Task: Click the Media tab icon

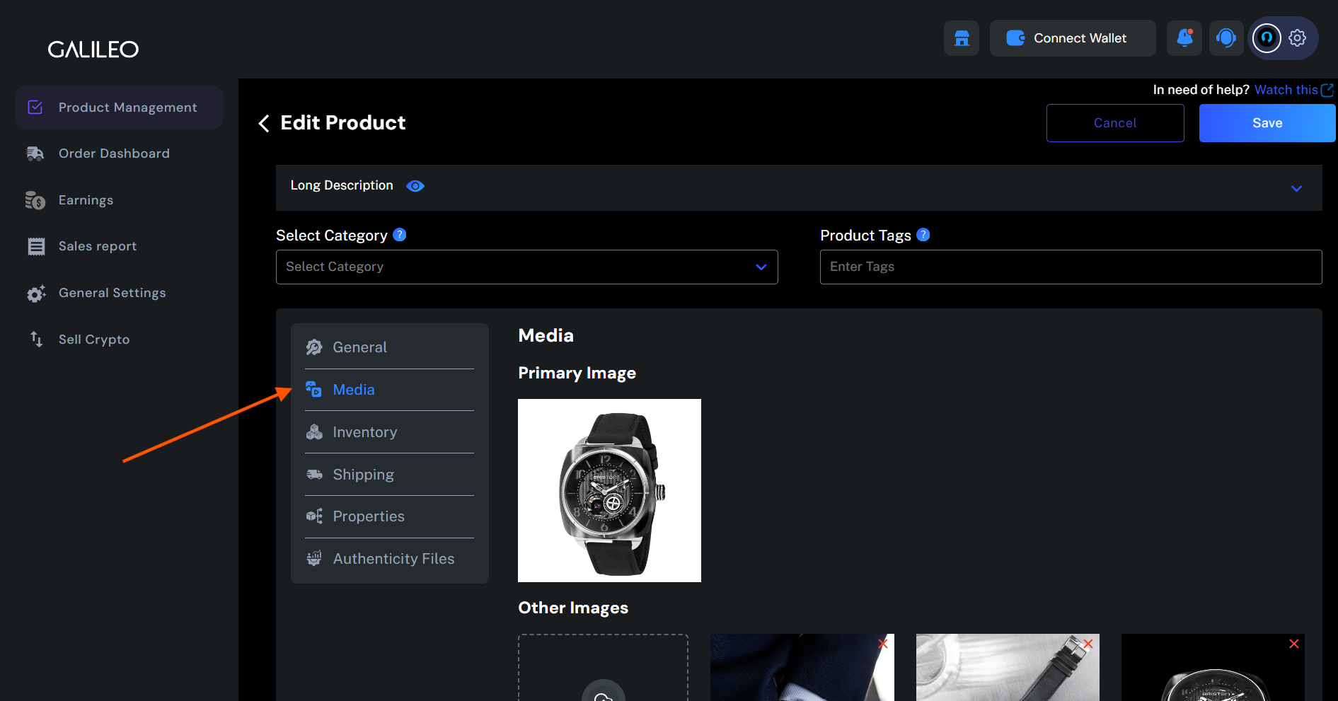Action: (x=314, y=389)
